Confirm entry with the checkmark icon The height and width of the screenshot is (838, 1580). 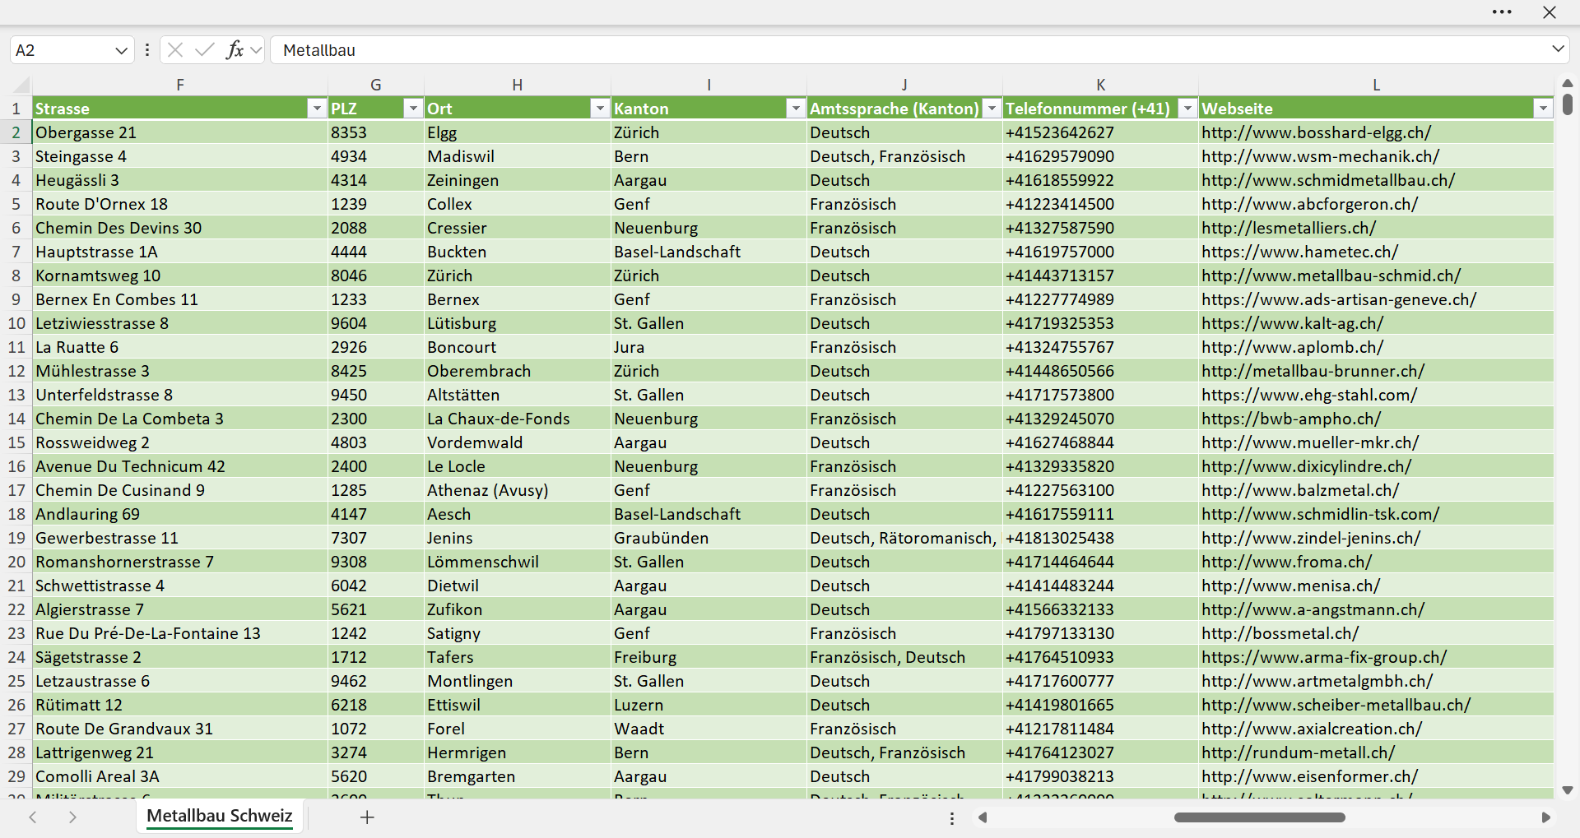[x=205, y=50]
